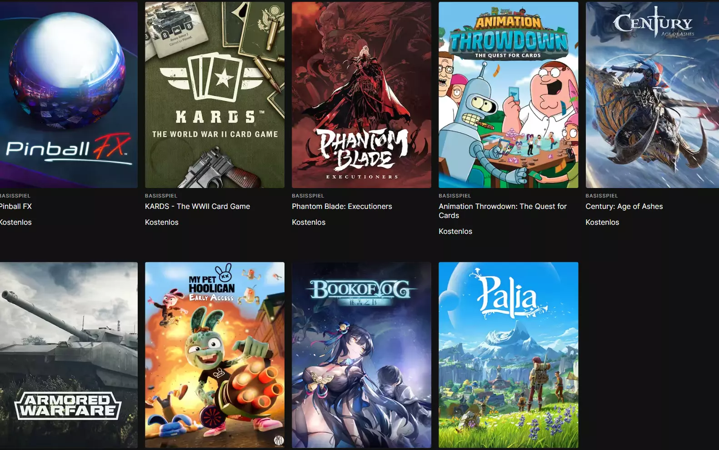
Task: Open the Armored Warfare game tile
Action: pos(69,355)
